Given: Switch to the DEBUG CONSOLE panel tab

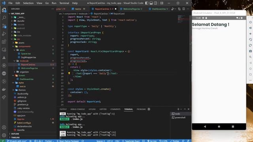Looking at the screenshot, I should click(x=77, y=109).
